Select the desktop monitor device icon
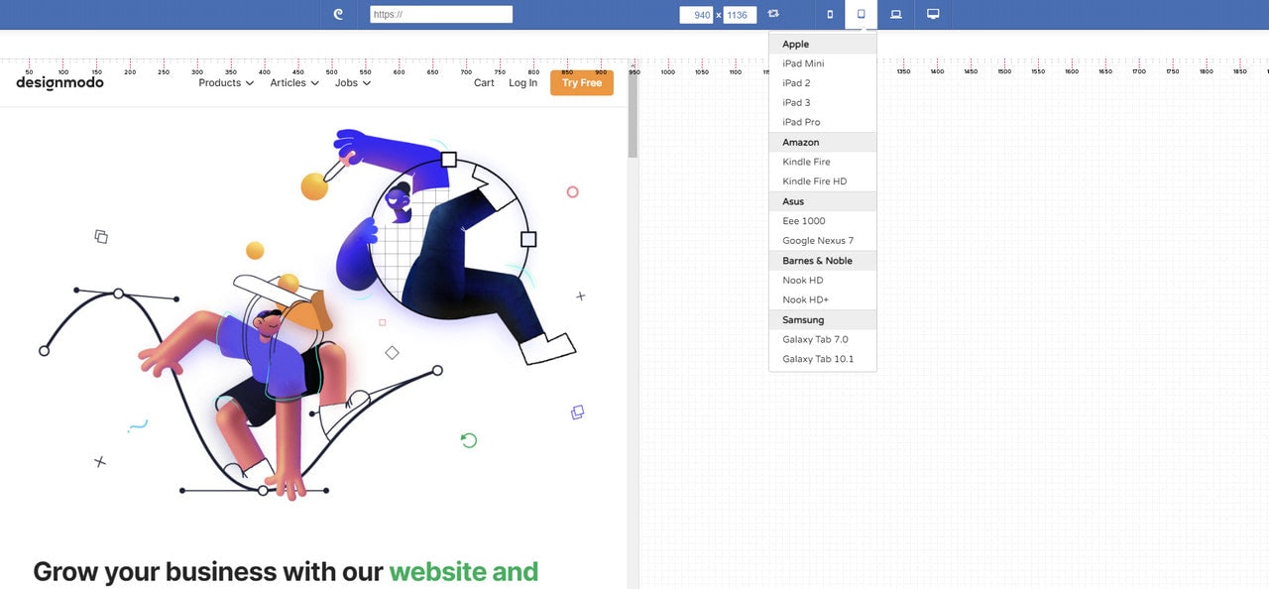Screen dimensions: 1269x589 [x=933, y=14]
